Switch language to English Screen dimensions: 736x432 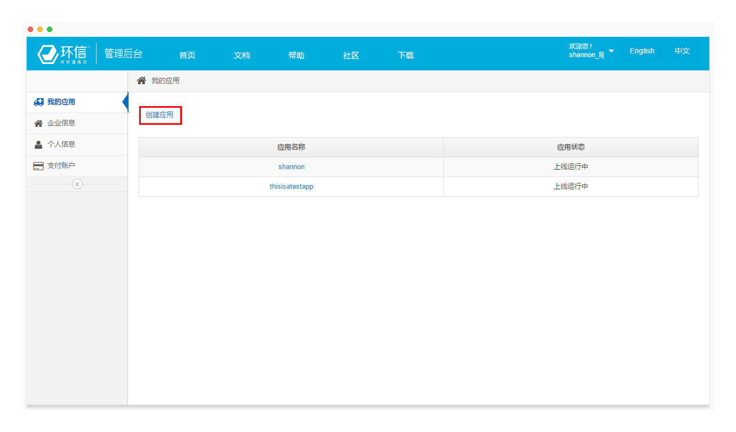(642, 51)
